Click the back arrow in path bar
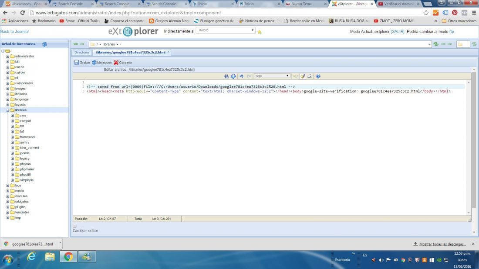 pos(75,44)
